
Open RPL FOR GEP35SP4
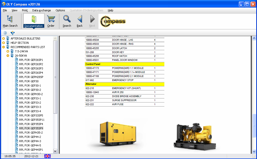click(31, 124)
